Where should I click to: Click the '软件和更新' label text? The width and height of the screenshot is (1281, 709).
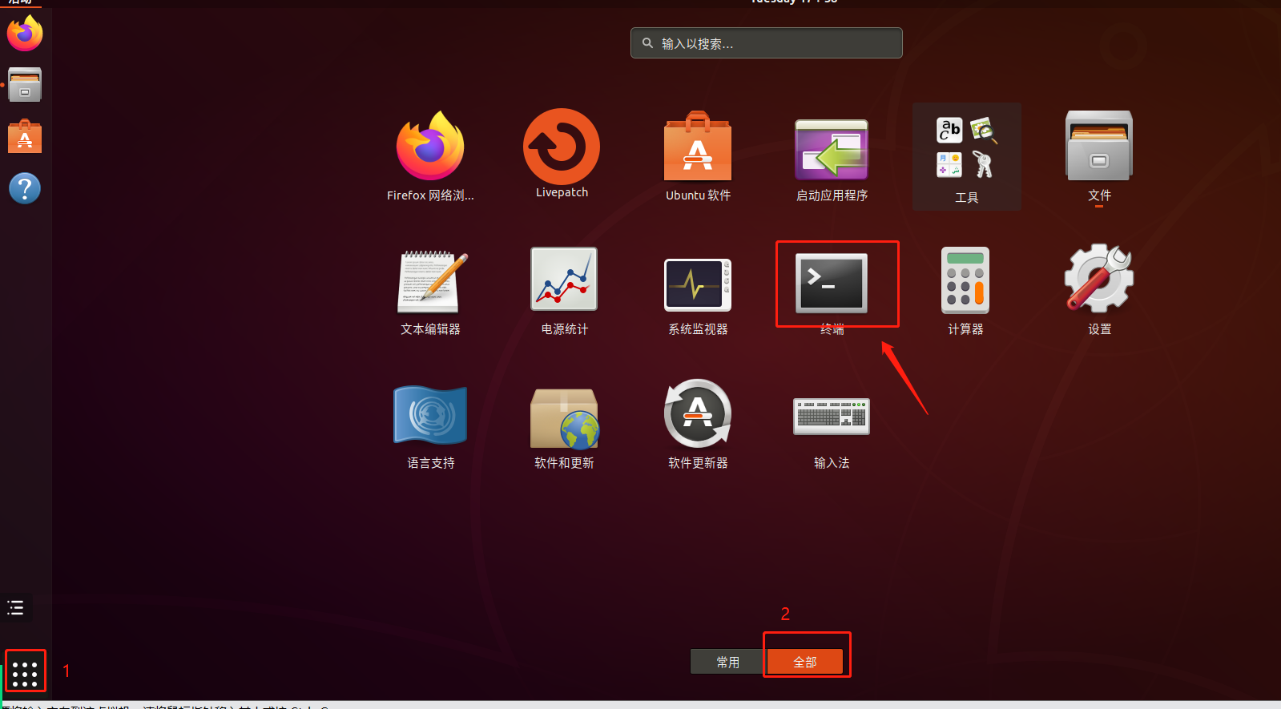(x=564, y=463)
